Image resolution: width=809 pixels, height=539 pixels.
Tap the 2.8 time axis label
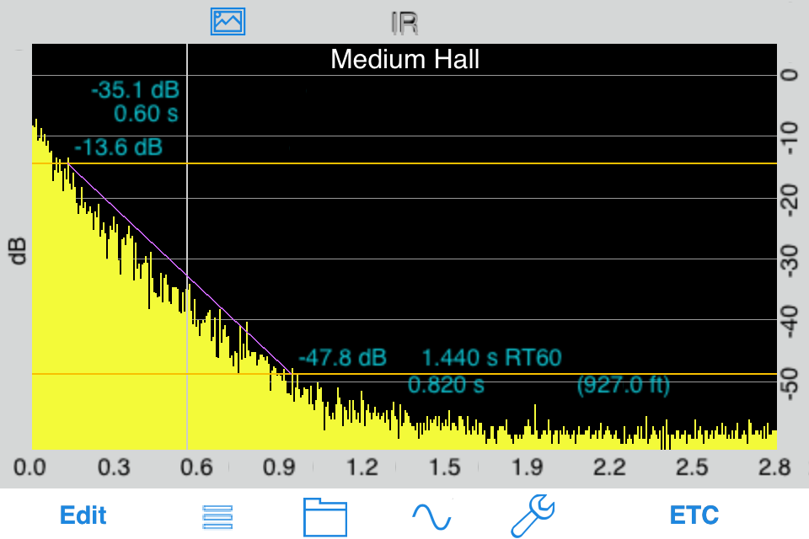click(774, 467)
